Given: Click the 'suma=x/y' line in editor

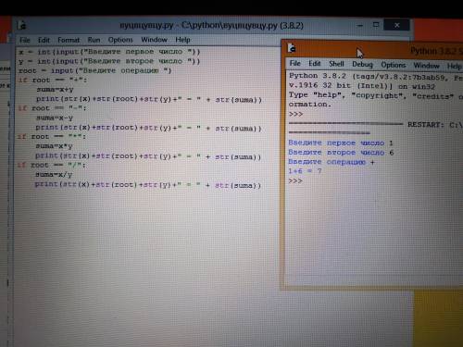Looking at the screenshot, I should click(x=54, y=175).
